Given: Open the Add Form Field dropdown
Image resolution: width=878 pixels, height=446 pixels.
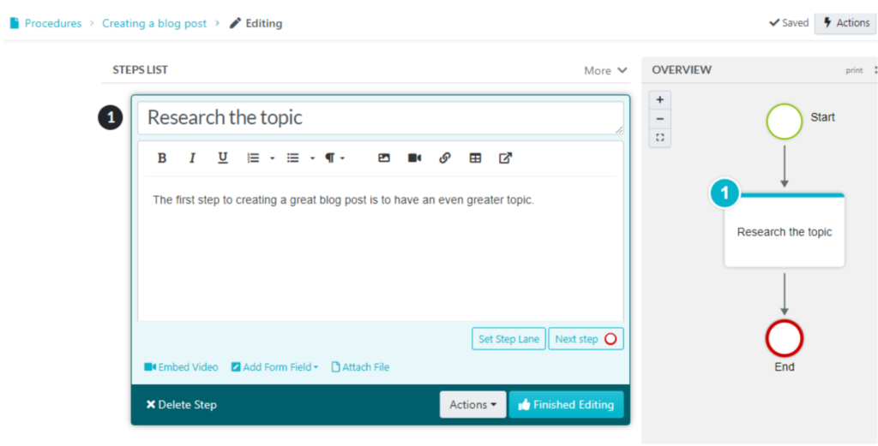Looking at the screenshot, I should [x=275, y=367].
